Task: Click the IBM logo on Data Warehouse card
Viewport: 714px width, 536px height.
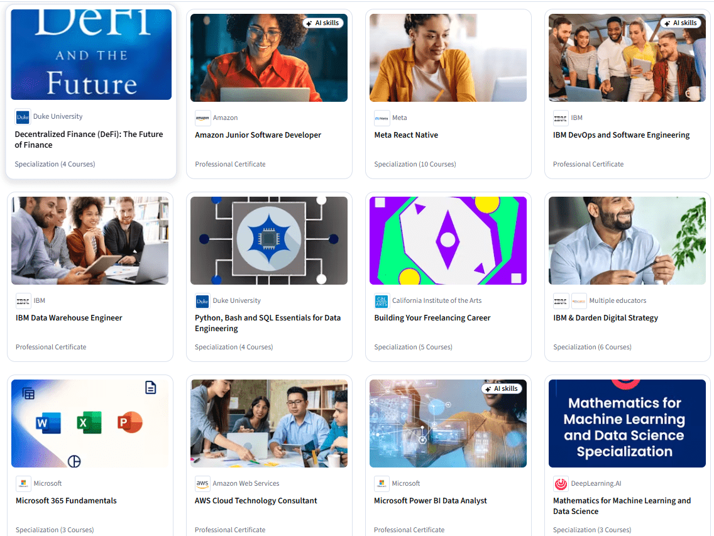Action: [x=23, y=301]
